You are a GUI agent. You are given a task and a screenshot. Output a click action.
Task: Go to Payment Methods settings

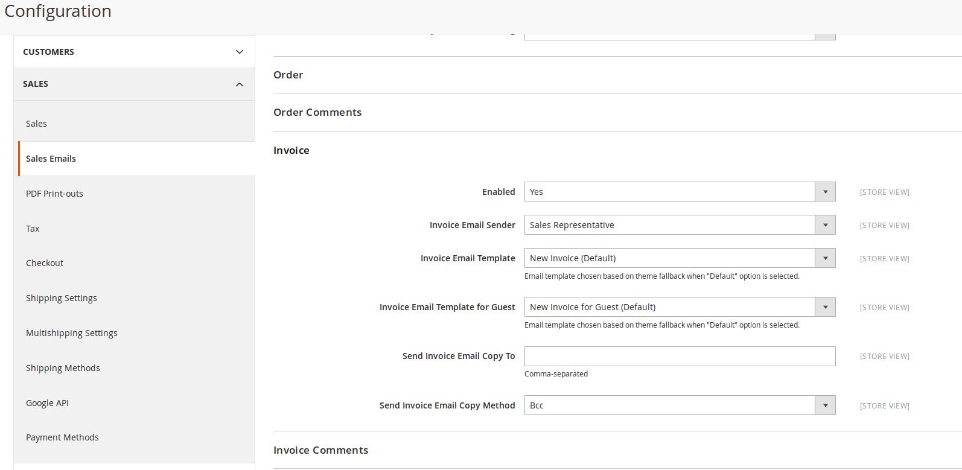pos(62,437)
